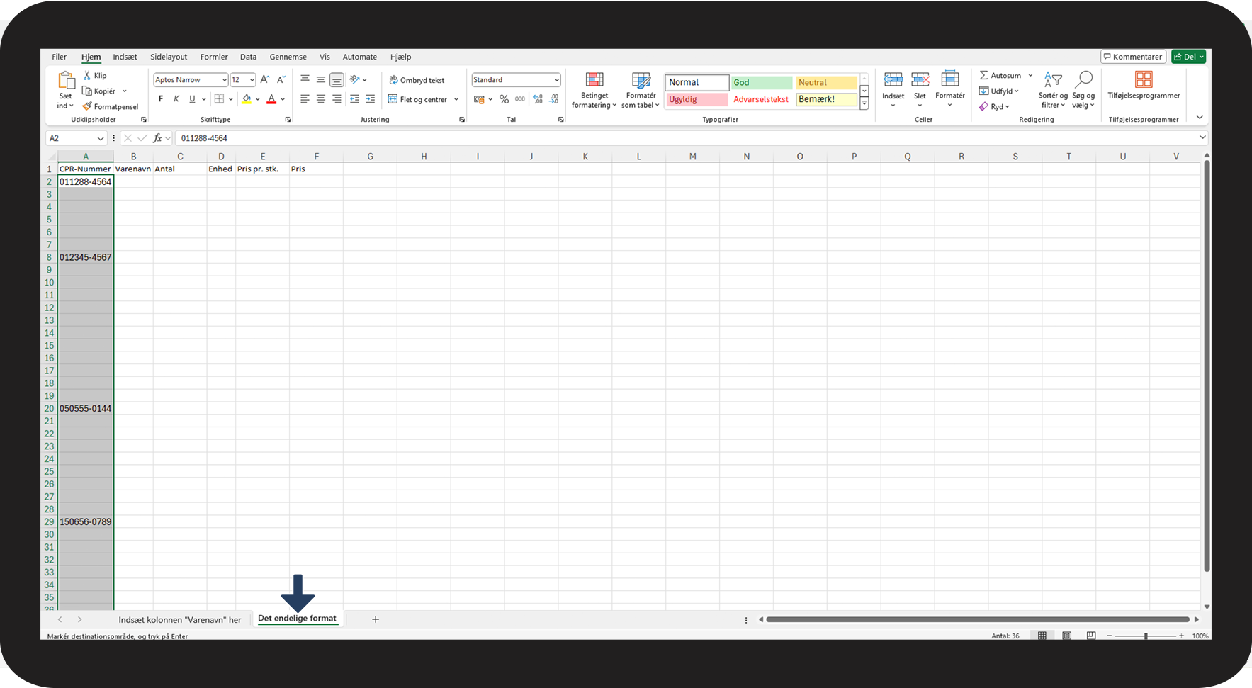
Task: Open Søg og vælg magnifier icon
Action: pos(1083,79)
